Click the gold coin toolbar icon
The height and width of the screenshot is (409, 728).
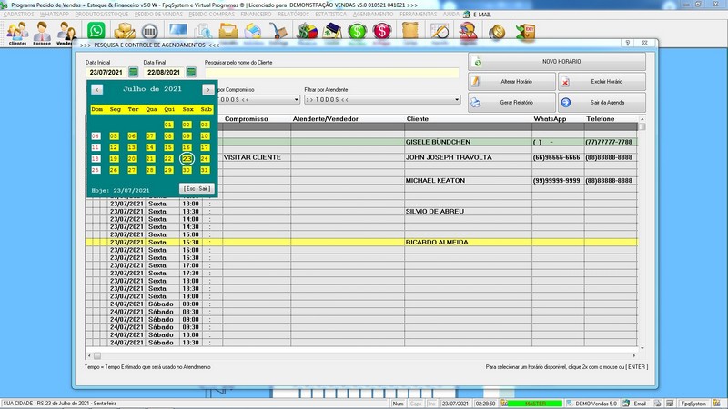point(497,32)
